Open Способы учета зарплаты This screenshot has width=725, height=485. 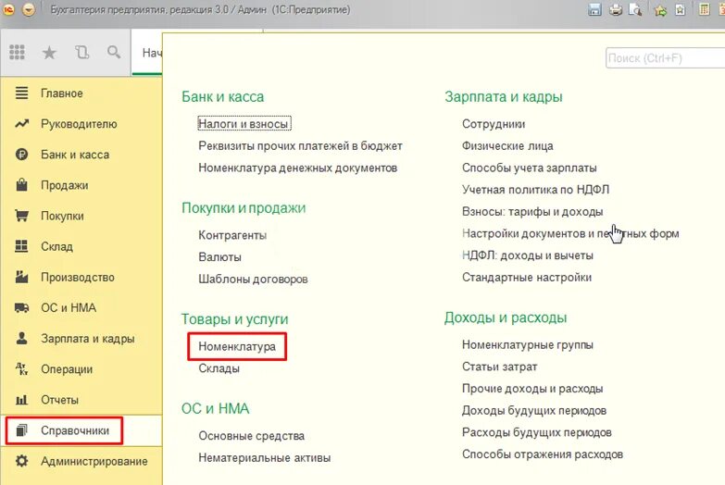[x=529, y=168]
